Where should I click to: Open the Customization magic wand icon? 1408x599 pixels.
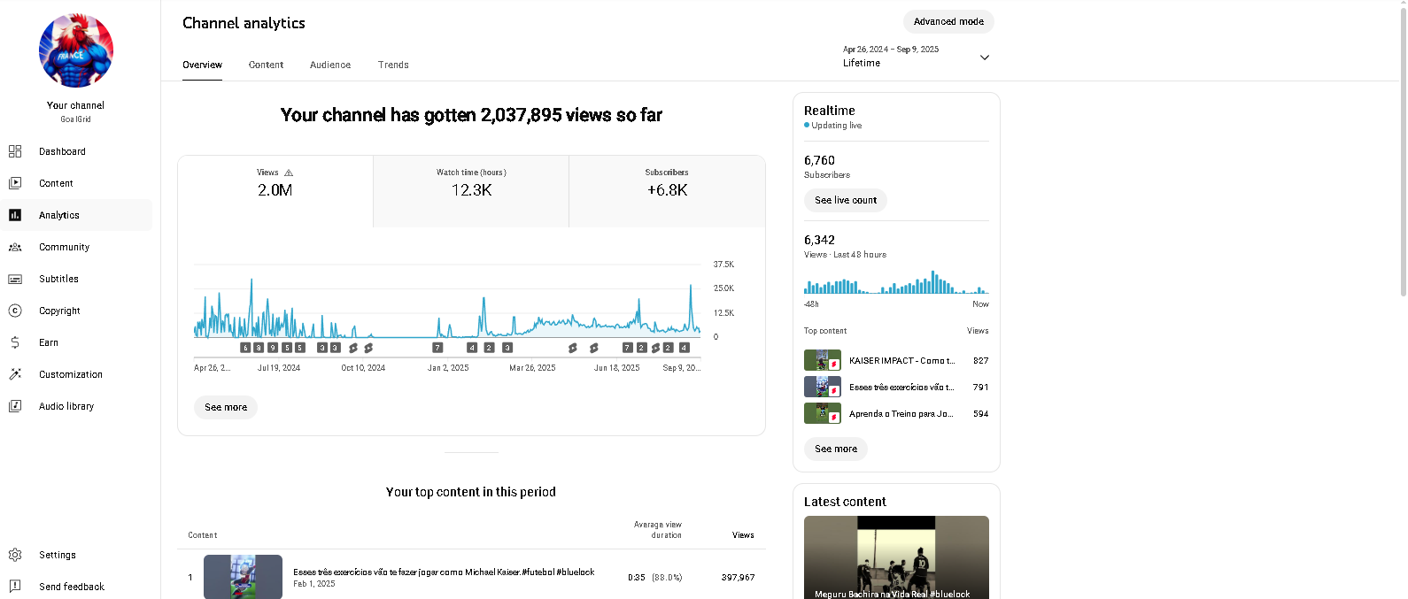(15, 374)
